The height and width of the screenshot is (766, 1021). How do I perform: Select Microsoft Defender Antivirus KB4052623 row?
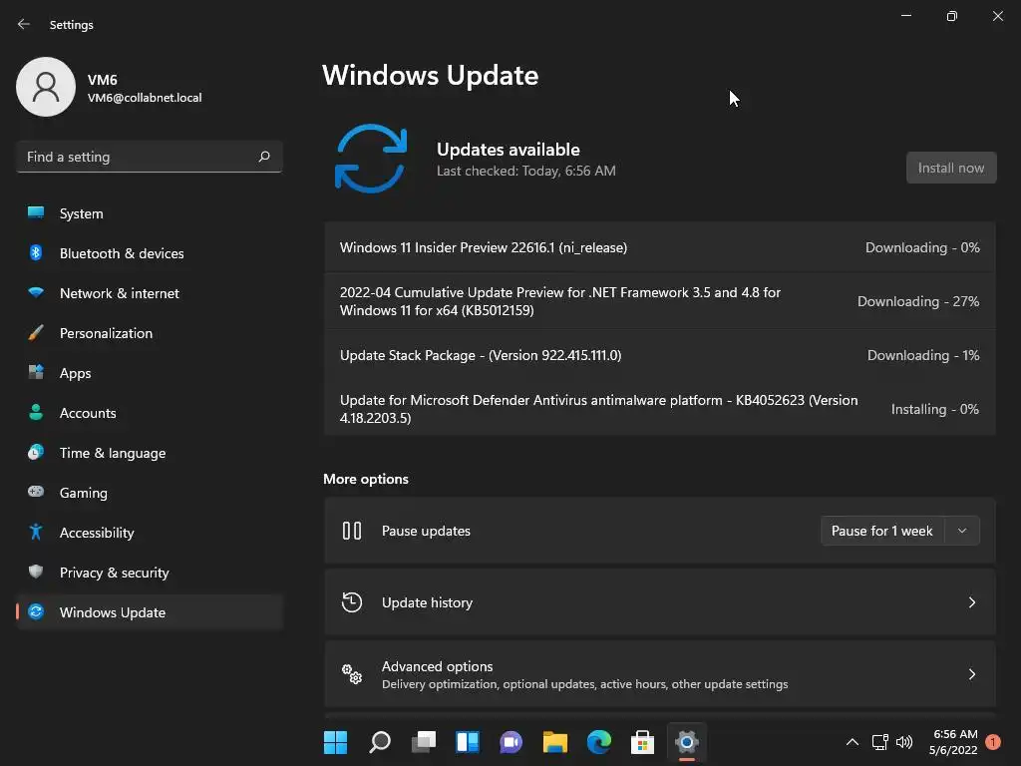[660, 408]
